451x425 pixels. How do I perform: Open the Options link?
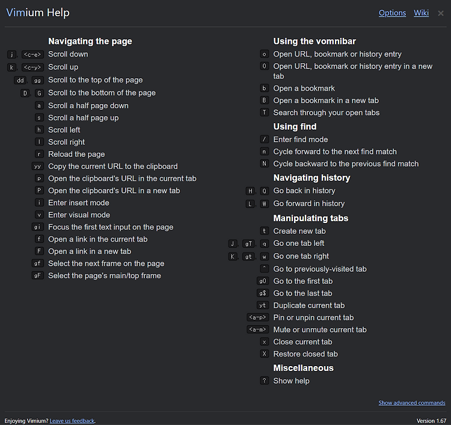pos(392,13)
